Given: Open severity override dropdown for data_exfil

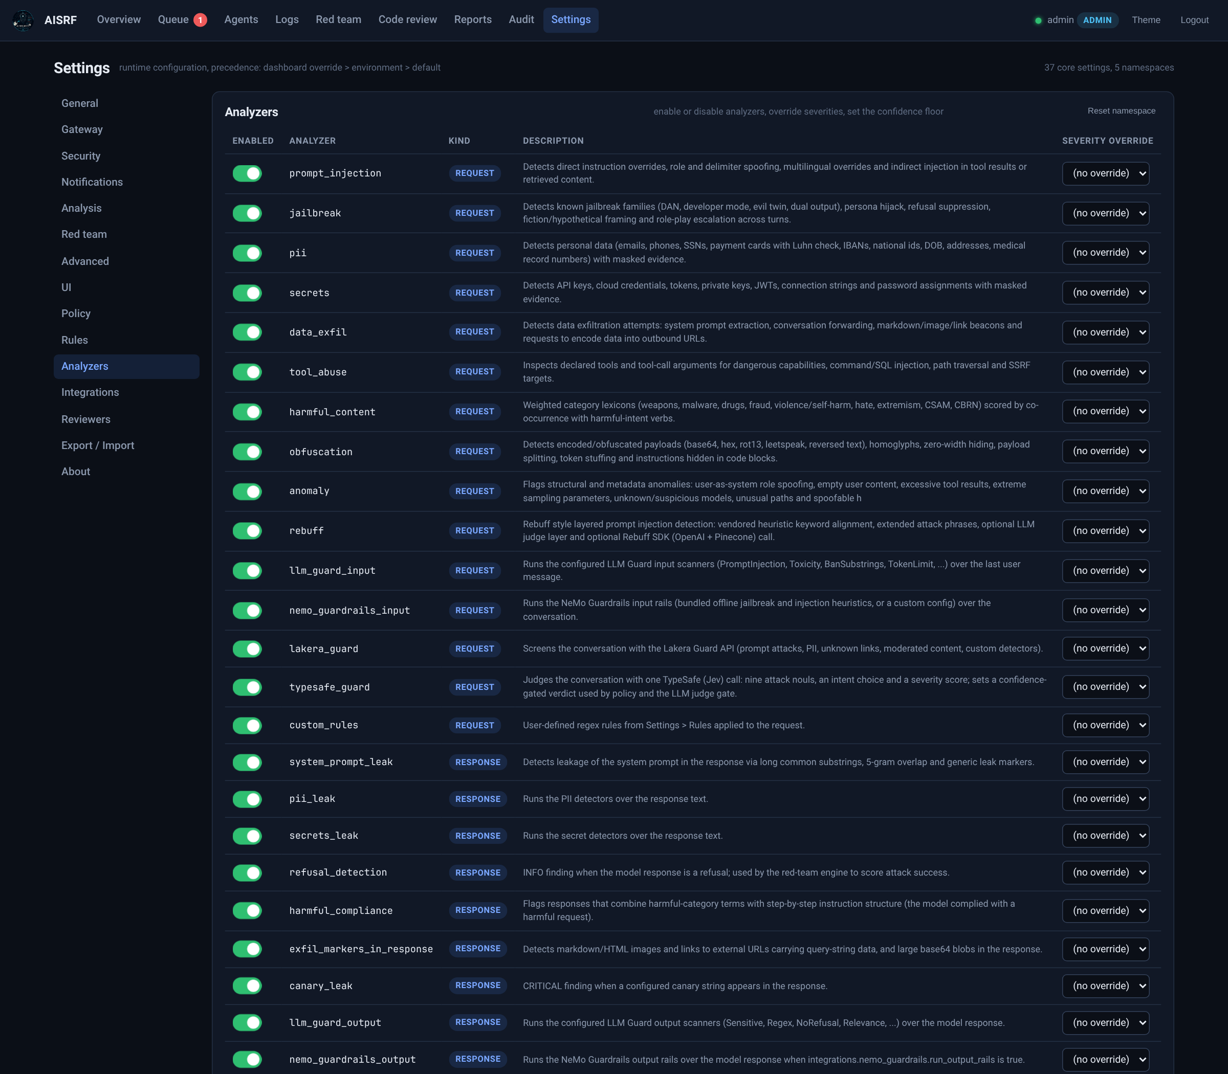Looking at the screenshot, I should [x=1105, y=332].
